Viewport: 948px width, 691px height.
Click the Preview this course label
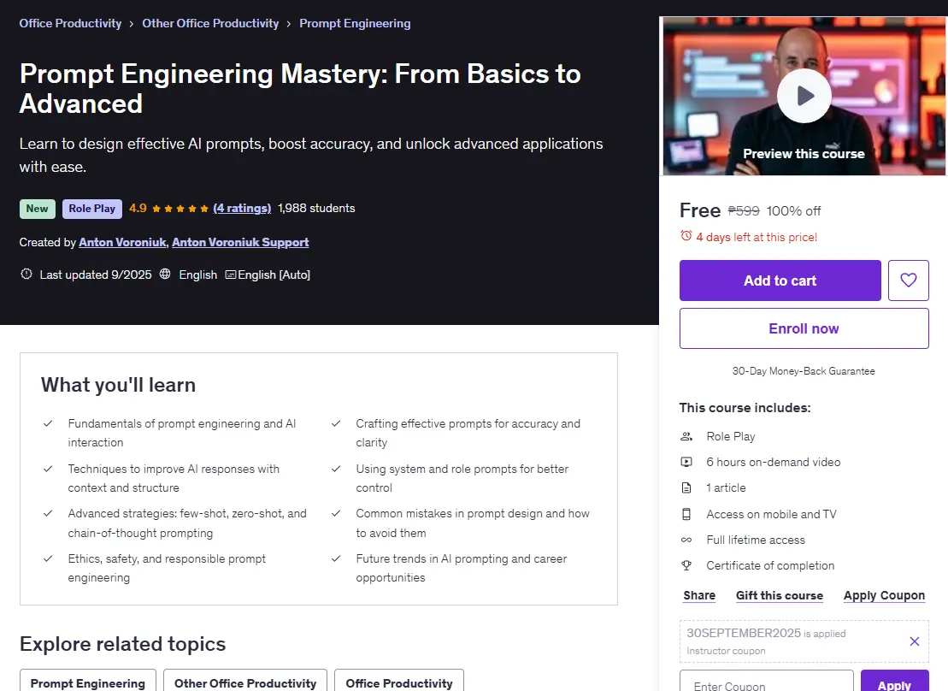[x=804, y=154]
